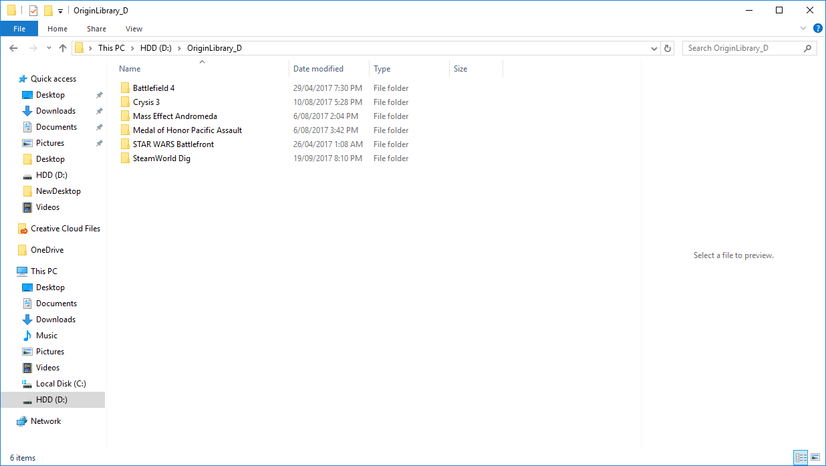Select the Mass Effect Andromeda folder icon

pyautogui.click(x=125, y=116)
